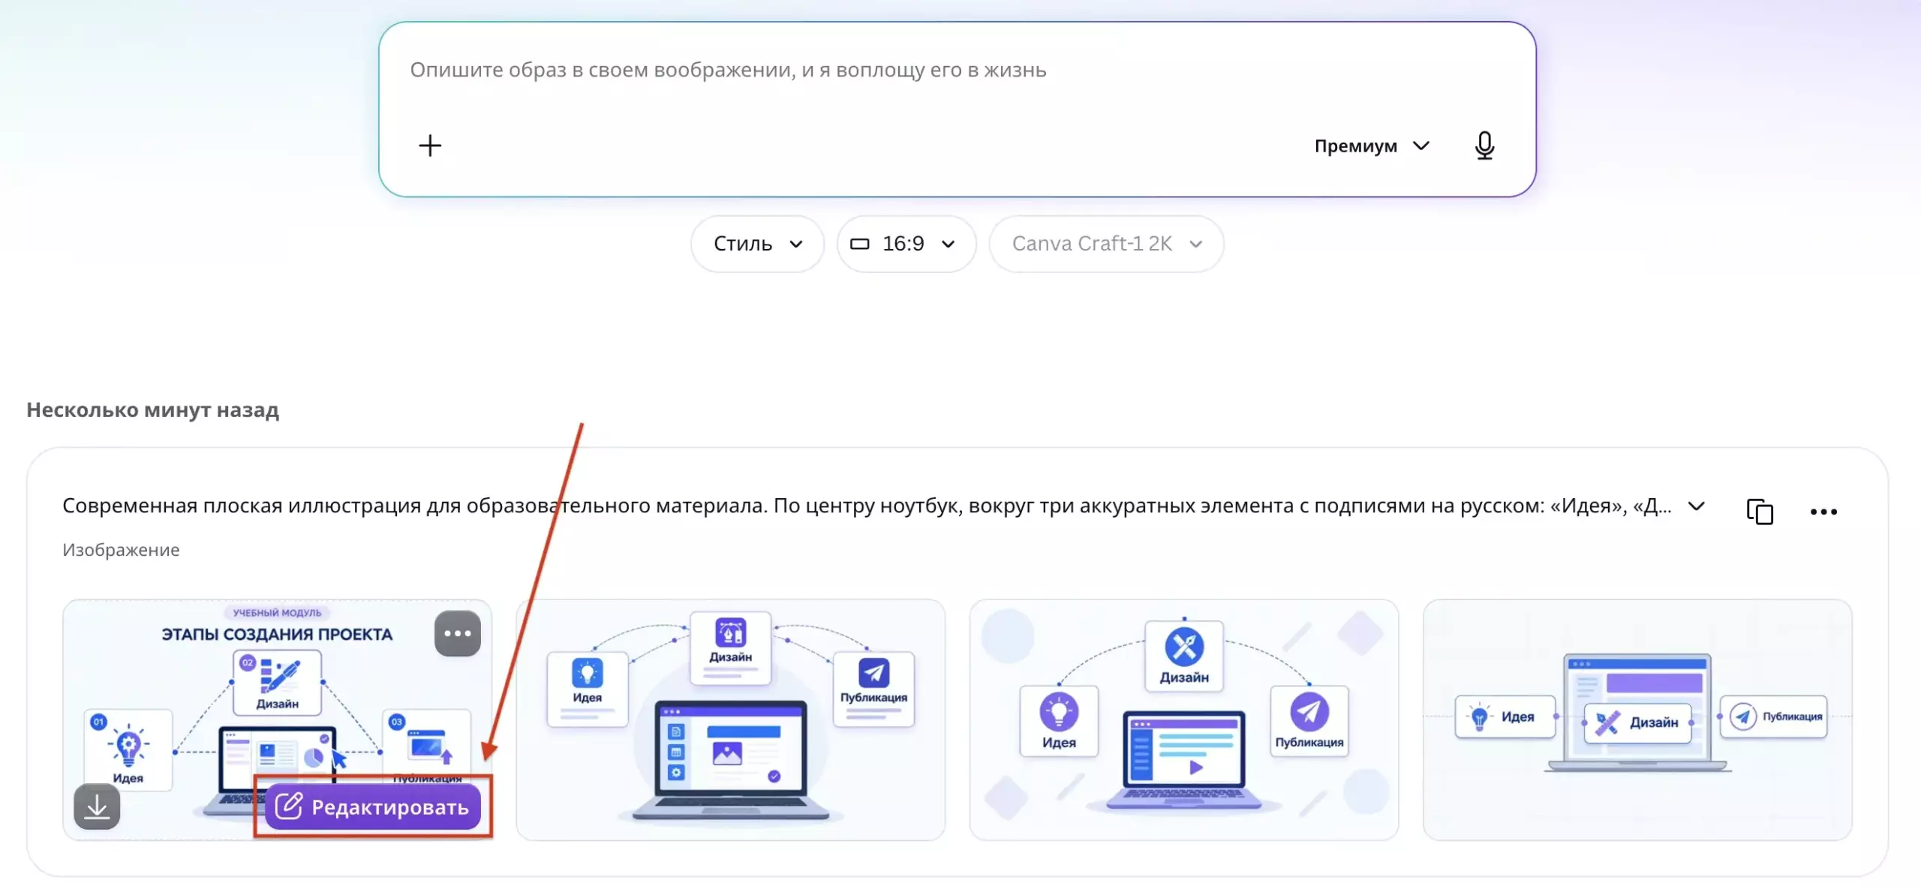This screenshot has width=1921, height=889.
Task: Click the plus attachment icon
Action: click(430, 146)
